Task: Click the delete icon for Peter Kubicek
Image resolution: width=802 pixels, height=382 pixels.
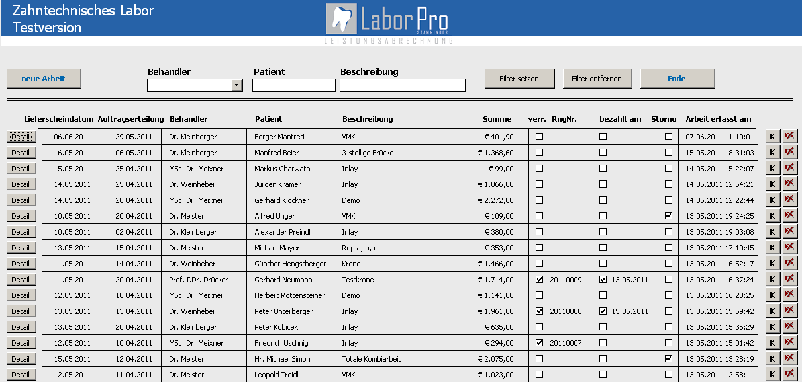Action: click(x=789, y=326)
